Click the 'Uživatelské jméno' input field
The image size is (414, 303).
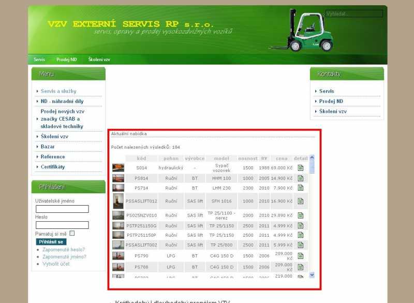point(62,209)
